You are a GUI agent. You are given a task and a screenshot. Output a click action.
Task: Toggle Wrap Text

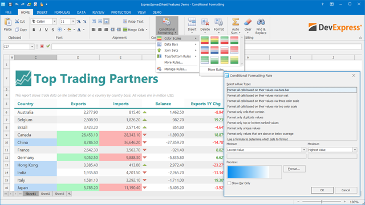133,22
